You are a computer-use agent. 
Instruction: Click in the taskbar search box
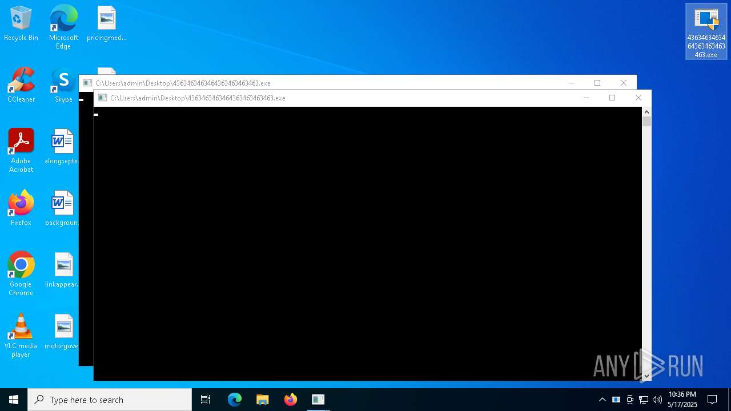click(110, 400)
